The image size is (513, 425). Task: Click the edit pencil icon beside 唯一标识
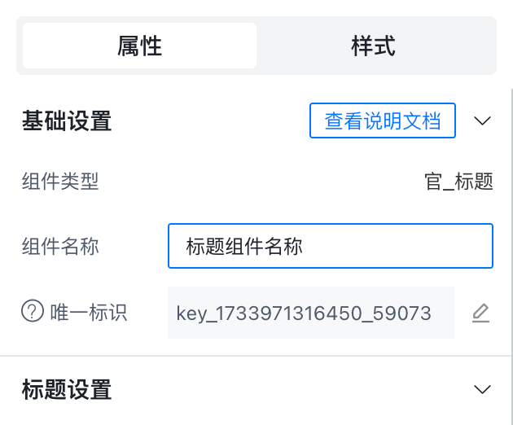(480, 313)
